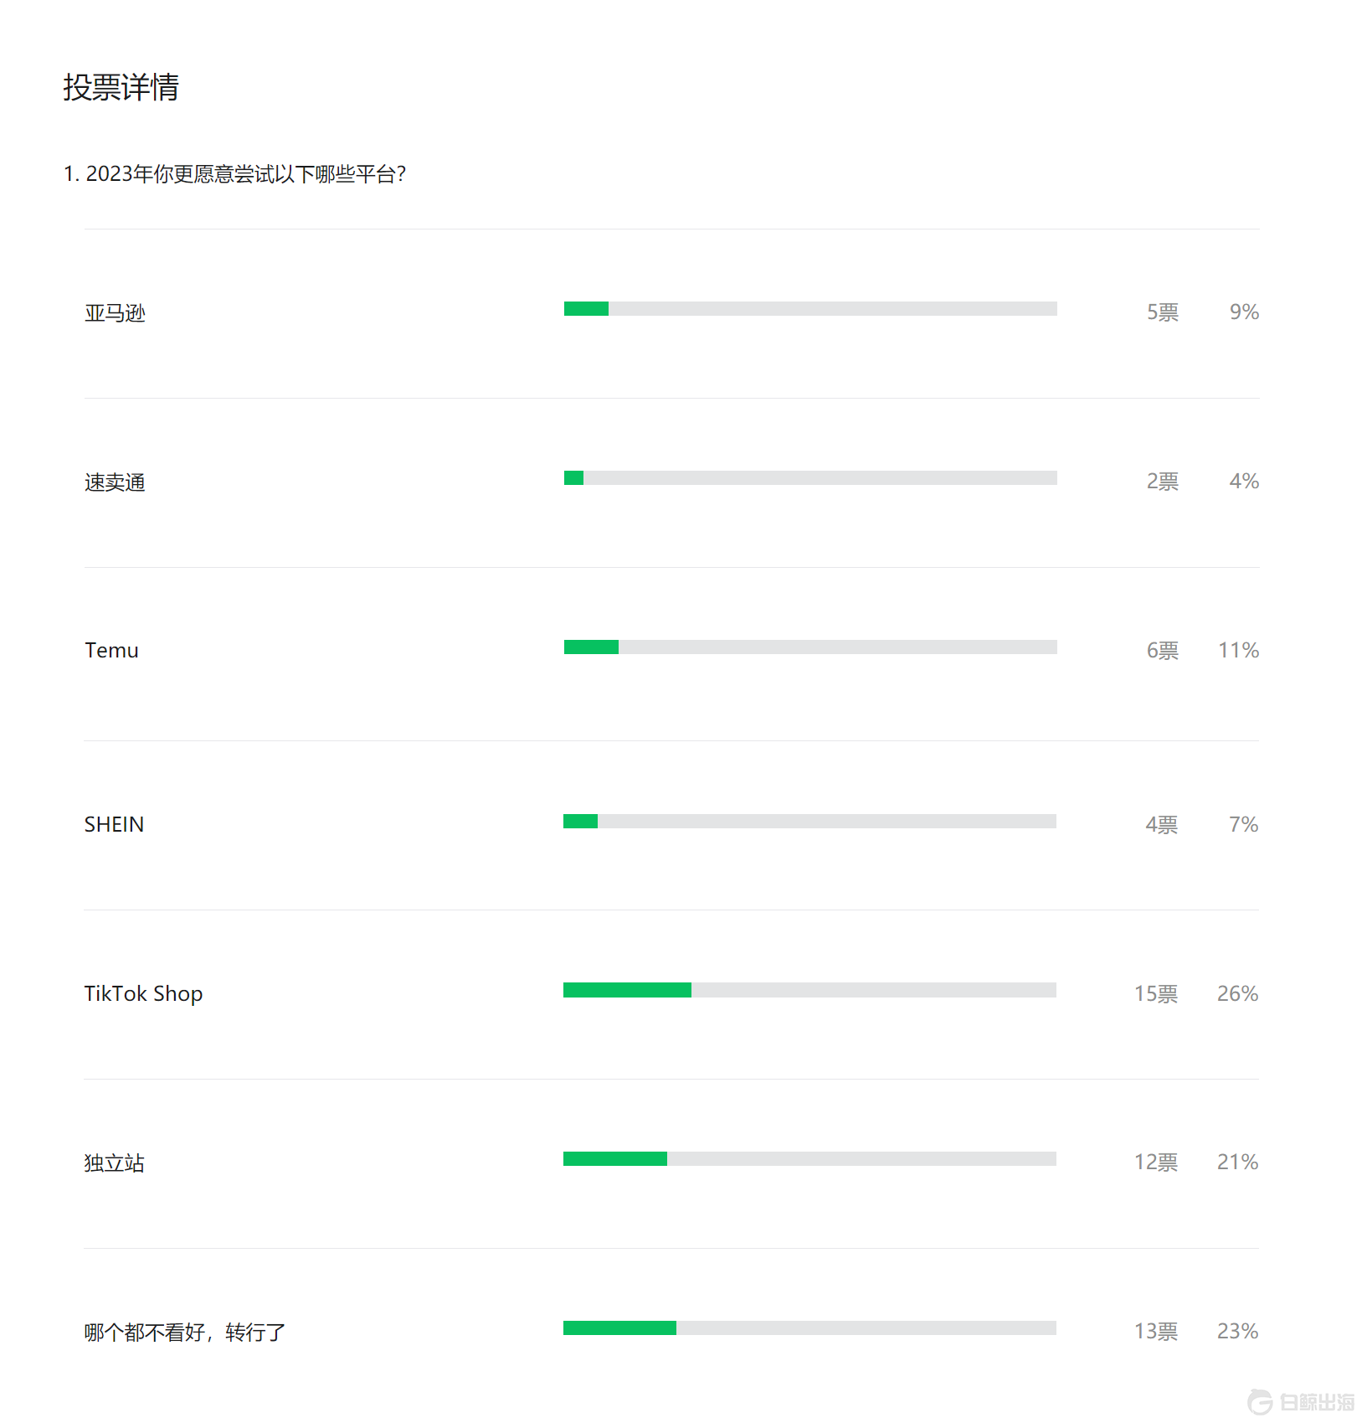Click the 15票 vote count
This screenshot has width=1367, height=1428.
click(1155, 994)
